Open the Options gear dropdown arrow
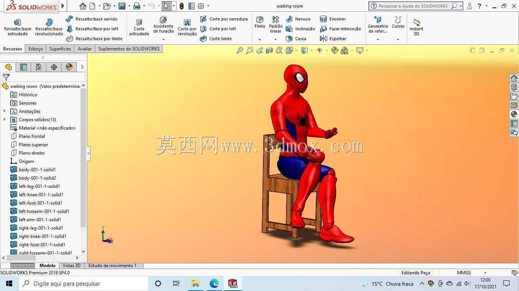The height and width of the screenshot is (291, 519). pos(208,6)
